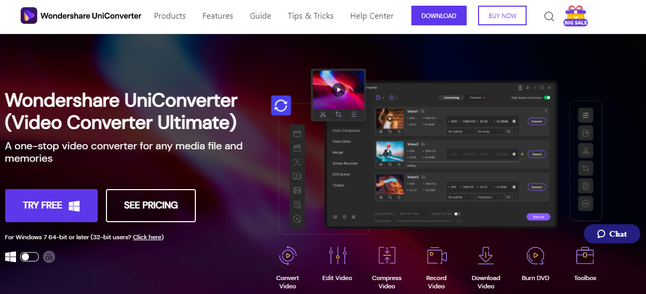Open the Burn DVD feature icon
The image size is (646, 294).
click(535, 256)
